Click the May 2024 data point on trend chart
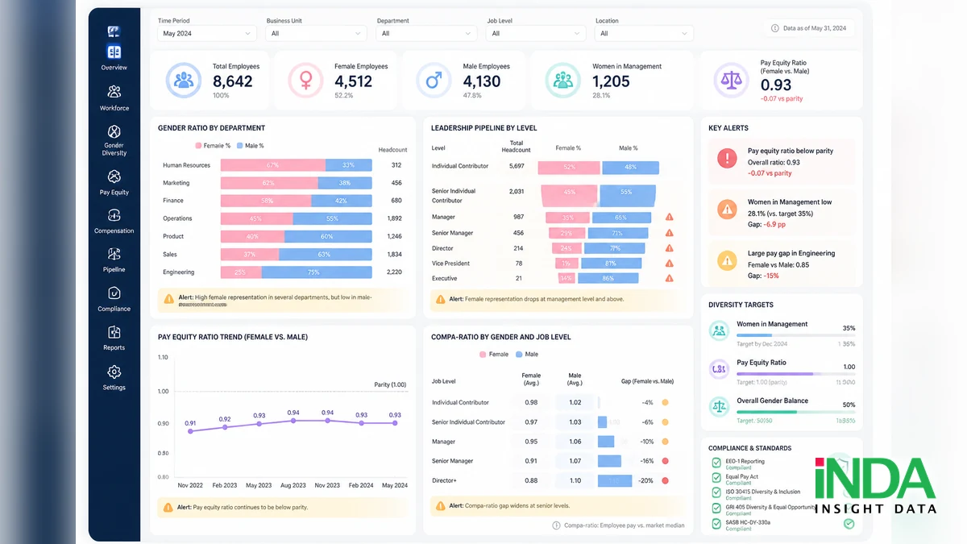967x544 pixels. tap(395, 423)
